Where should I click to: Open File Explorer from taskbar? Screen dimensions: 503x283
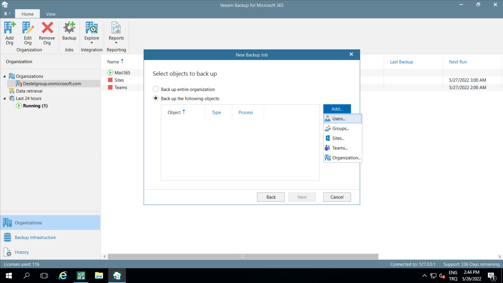99,276
